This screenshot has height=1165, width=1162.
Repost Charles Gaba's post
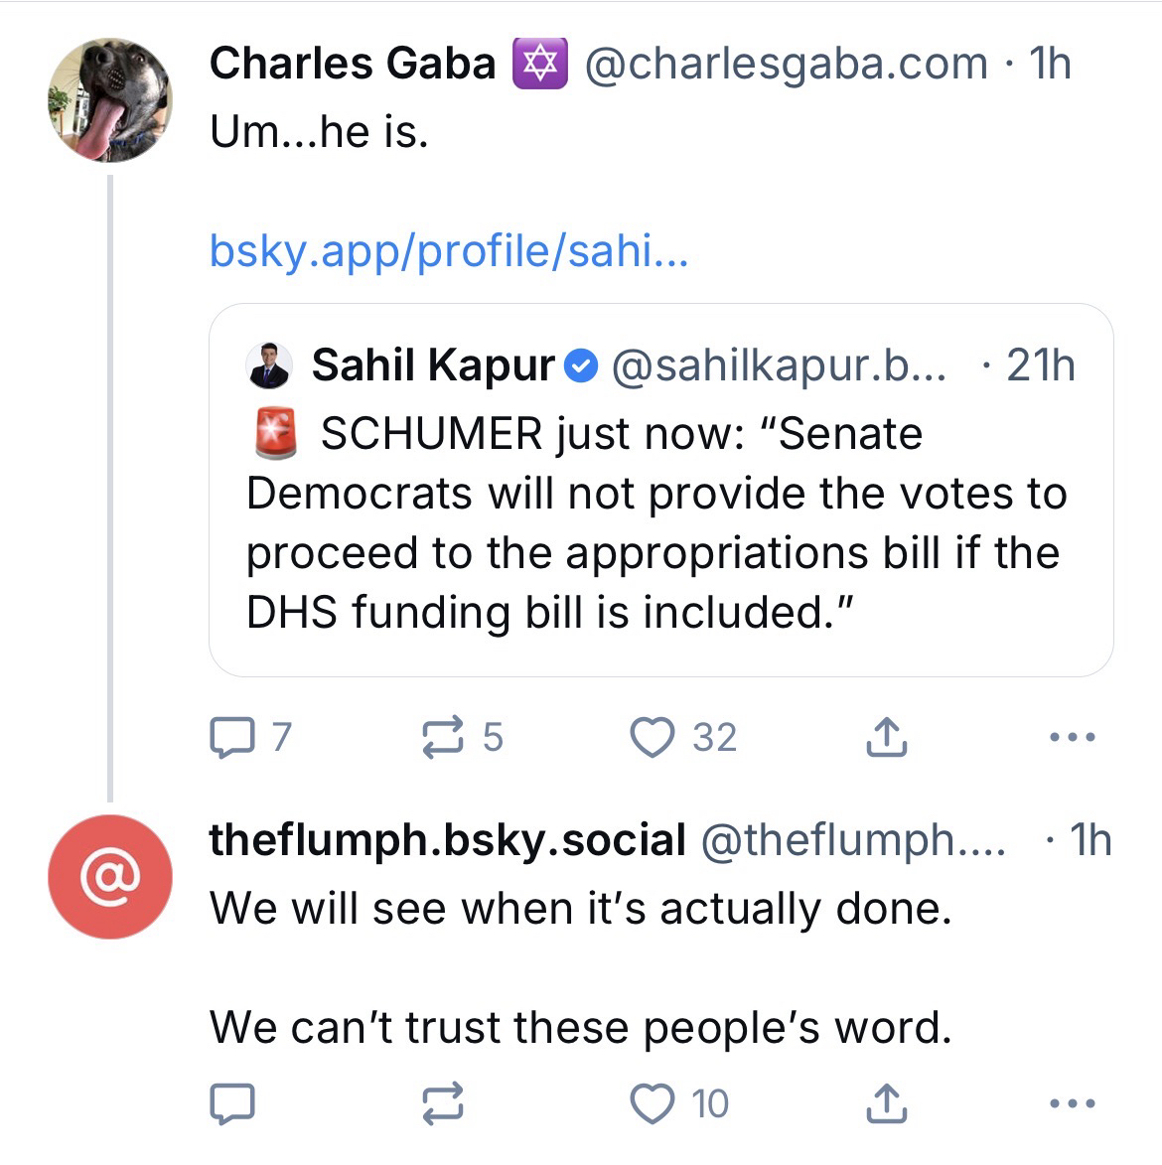point(444,738)
